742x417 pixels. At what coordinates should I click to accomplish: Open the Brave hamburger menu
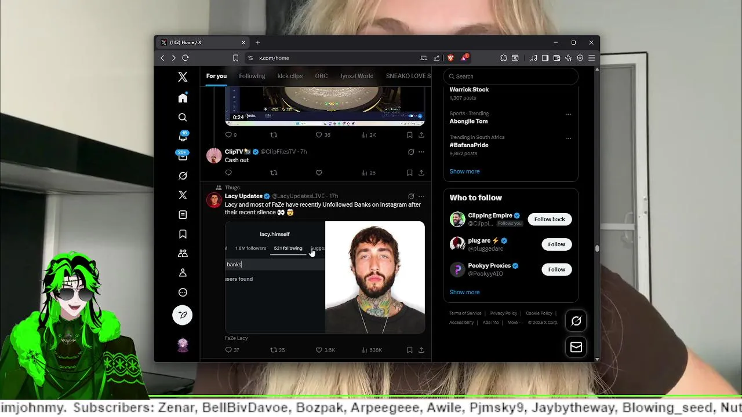pyautogui.click(x=591, y=58)
